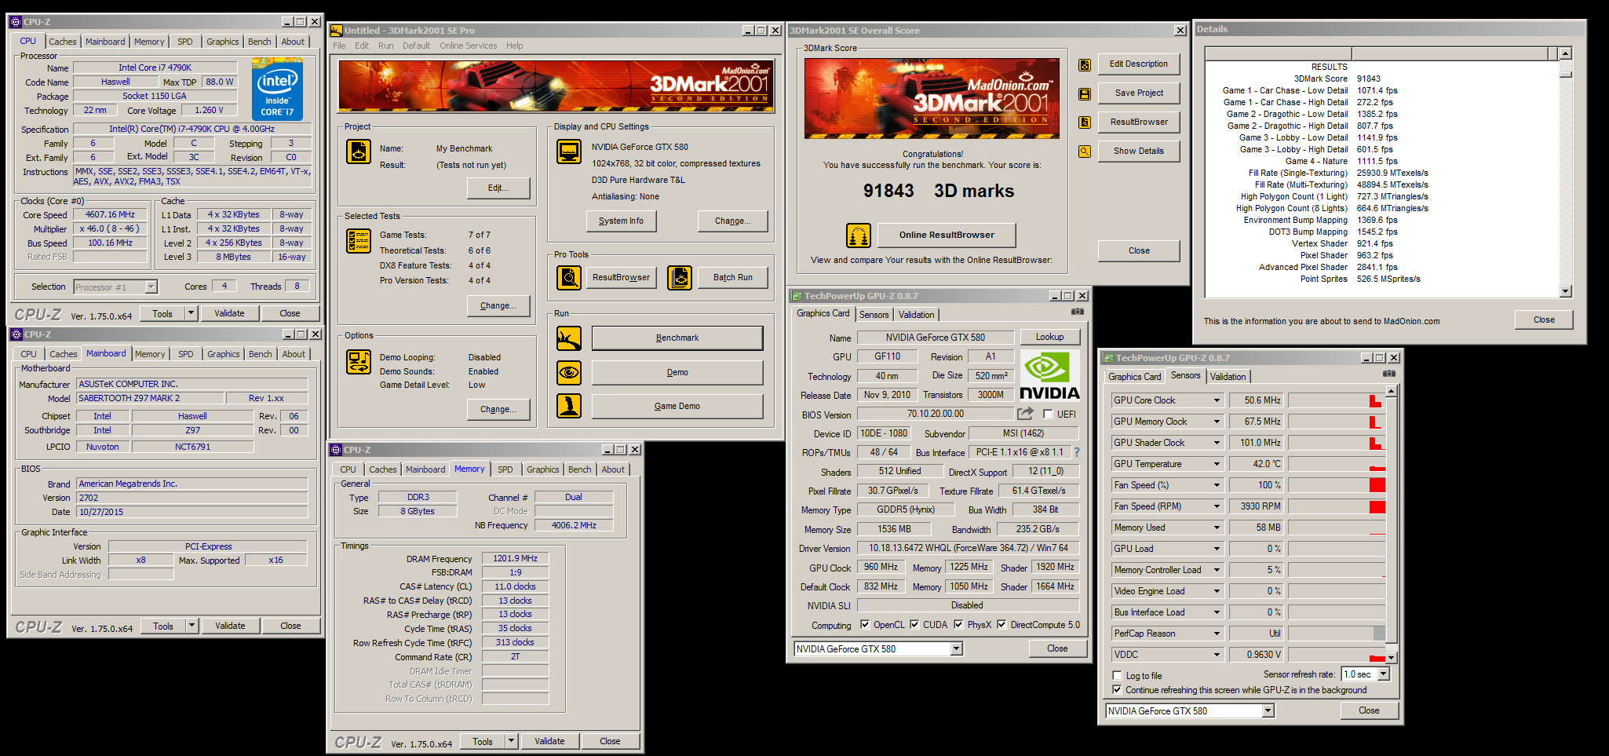This screenshot has width=1609, height=756.
Task: Uncheck Continue refreshing in background checkbox
Action: click(x=1117, y=690)
